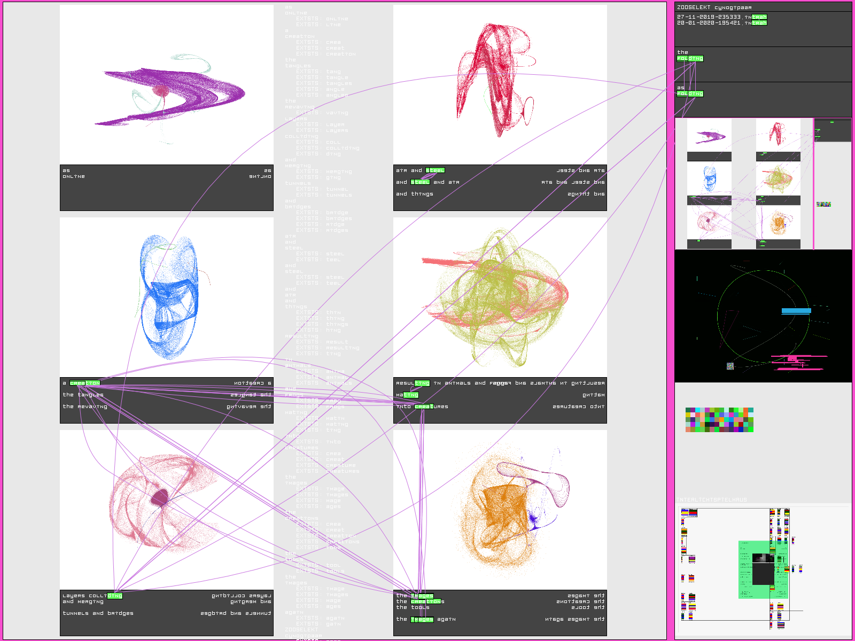The width and height of the screenshot is (855, 641).
Task: Click highlighted 'images' in 'the images again'
Action: (422, 620)
